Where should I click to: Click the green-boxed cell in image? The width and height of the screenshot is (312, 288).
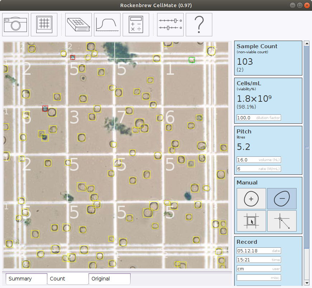point(192,60)
